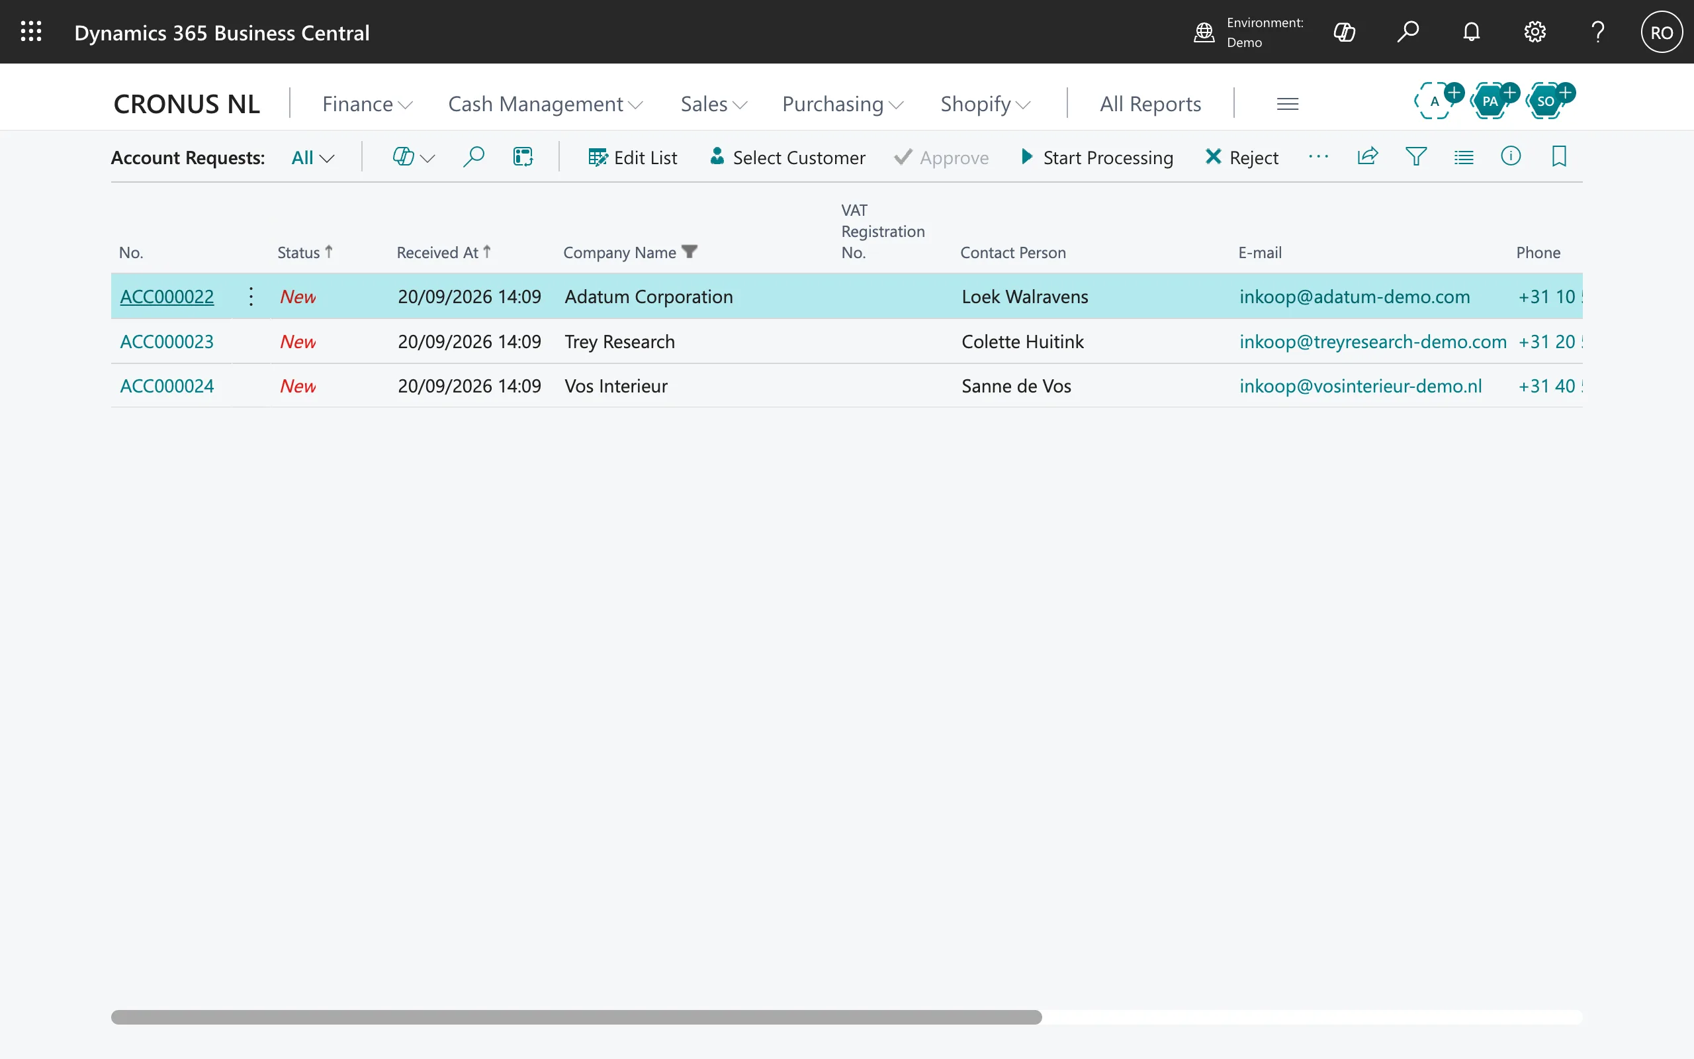Toggle the filter pane funnel icon

(1415, 156)
